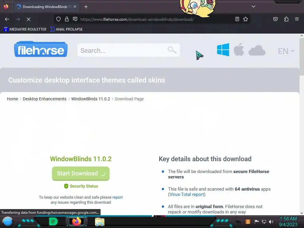Follow the report link

pos(118,197)
